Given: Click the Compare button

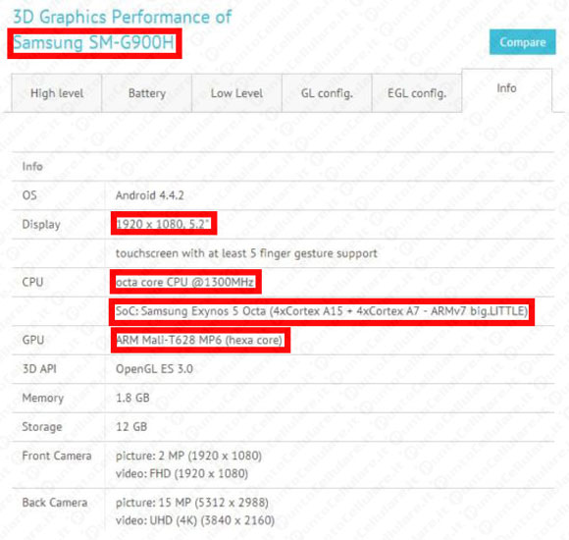Looking at the screenshot, I should [522, 42].
